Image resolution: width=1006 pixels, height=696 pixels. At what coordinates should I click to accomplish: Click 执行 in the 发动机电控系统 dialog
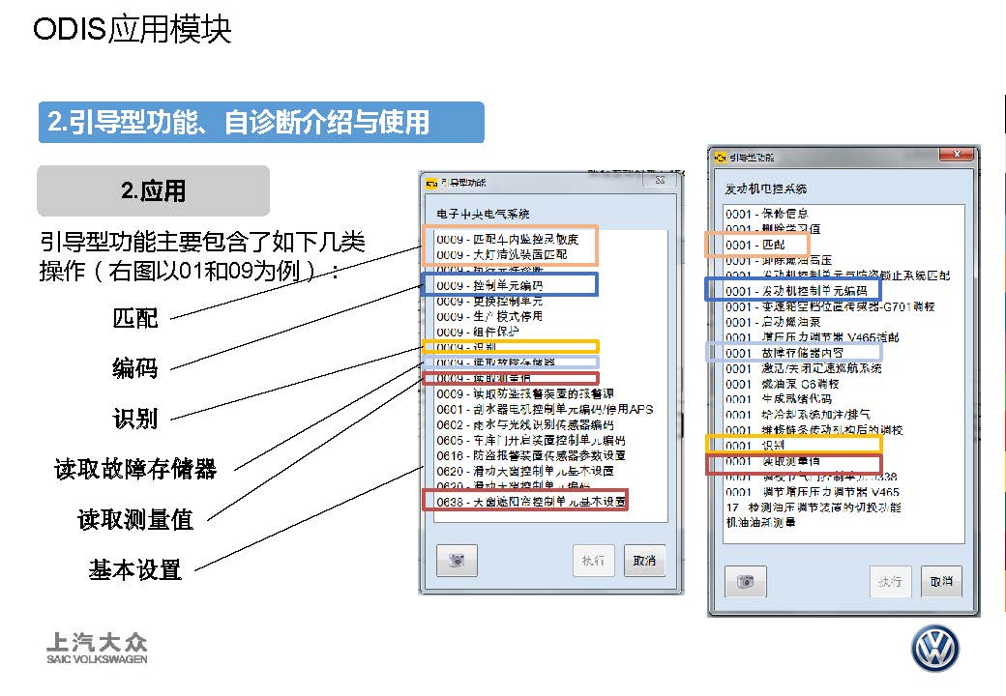(x=890, y=581)
